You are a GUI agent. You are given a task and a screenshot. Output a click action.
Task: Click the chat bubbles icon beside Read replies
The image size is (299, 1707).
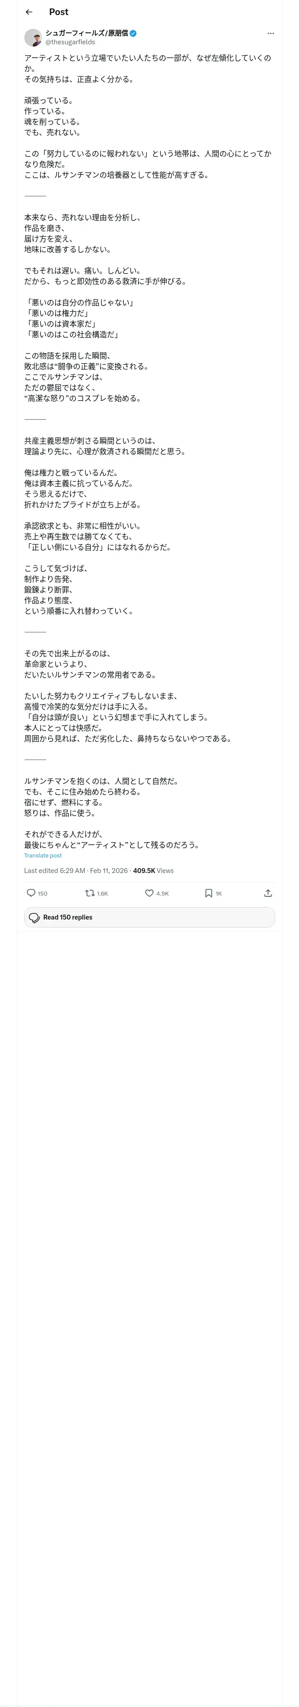click(35, 917)
